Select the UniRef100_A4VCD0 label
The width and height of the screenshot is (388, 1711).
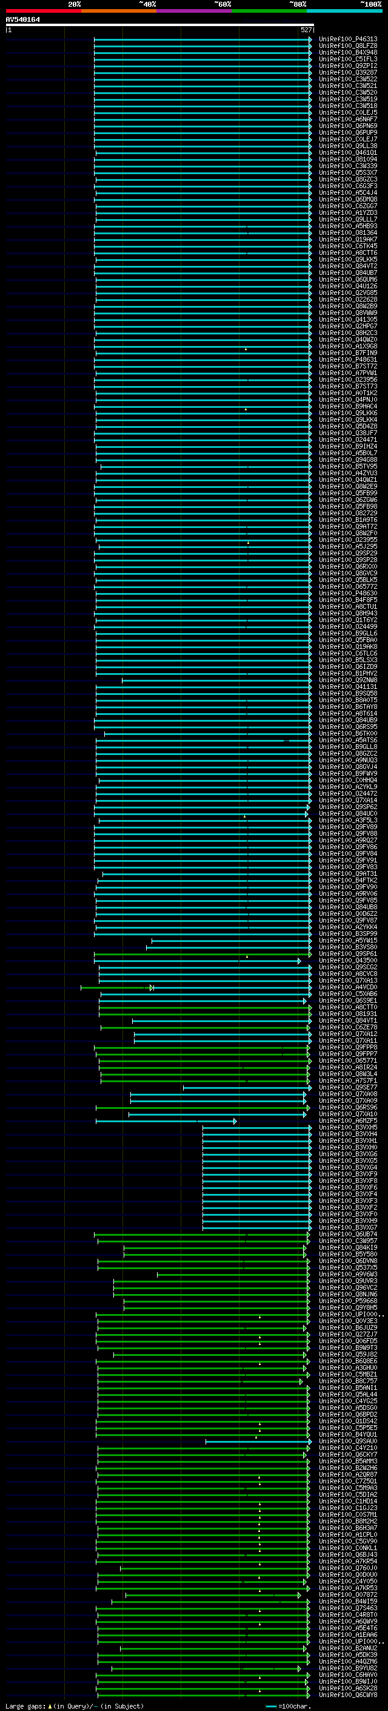point(347,988)
